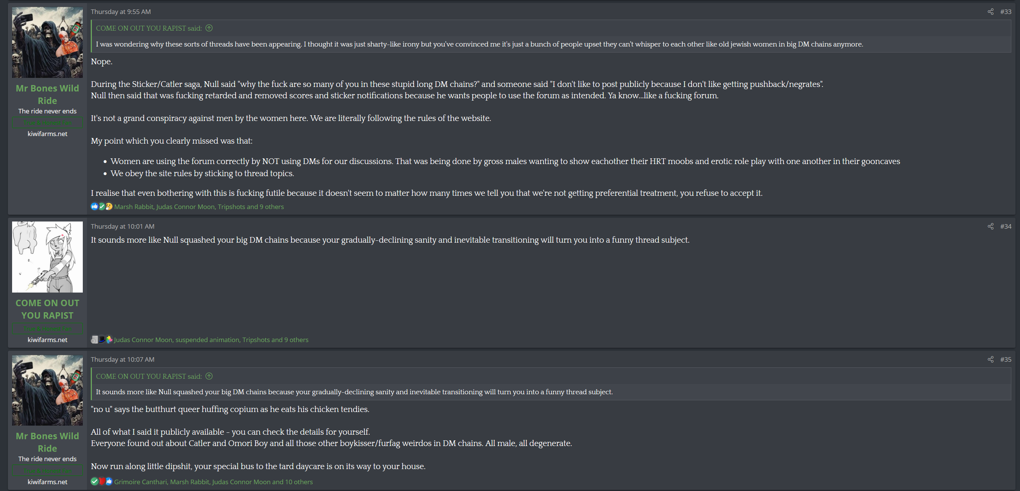The width and height of the screenshot is (1020, 491).
Task: View who reacted: Marsh Rabbit and 9 others
Action: point(199,206)
